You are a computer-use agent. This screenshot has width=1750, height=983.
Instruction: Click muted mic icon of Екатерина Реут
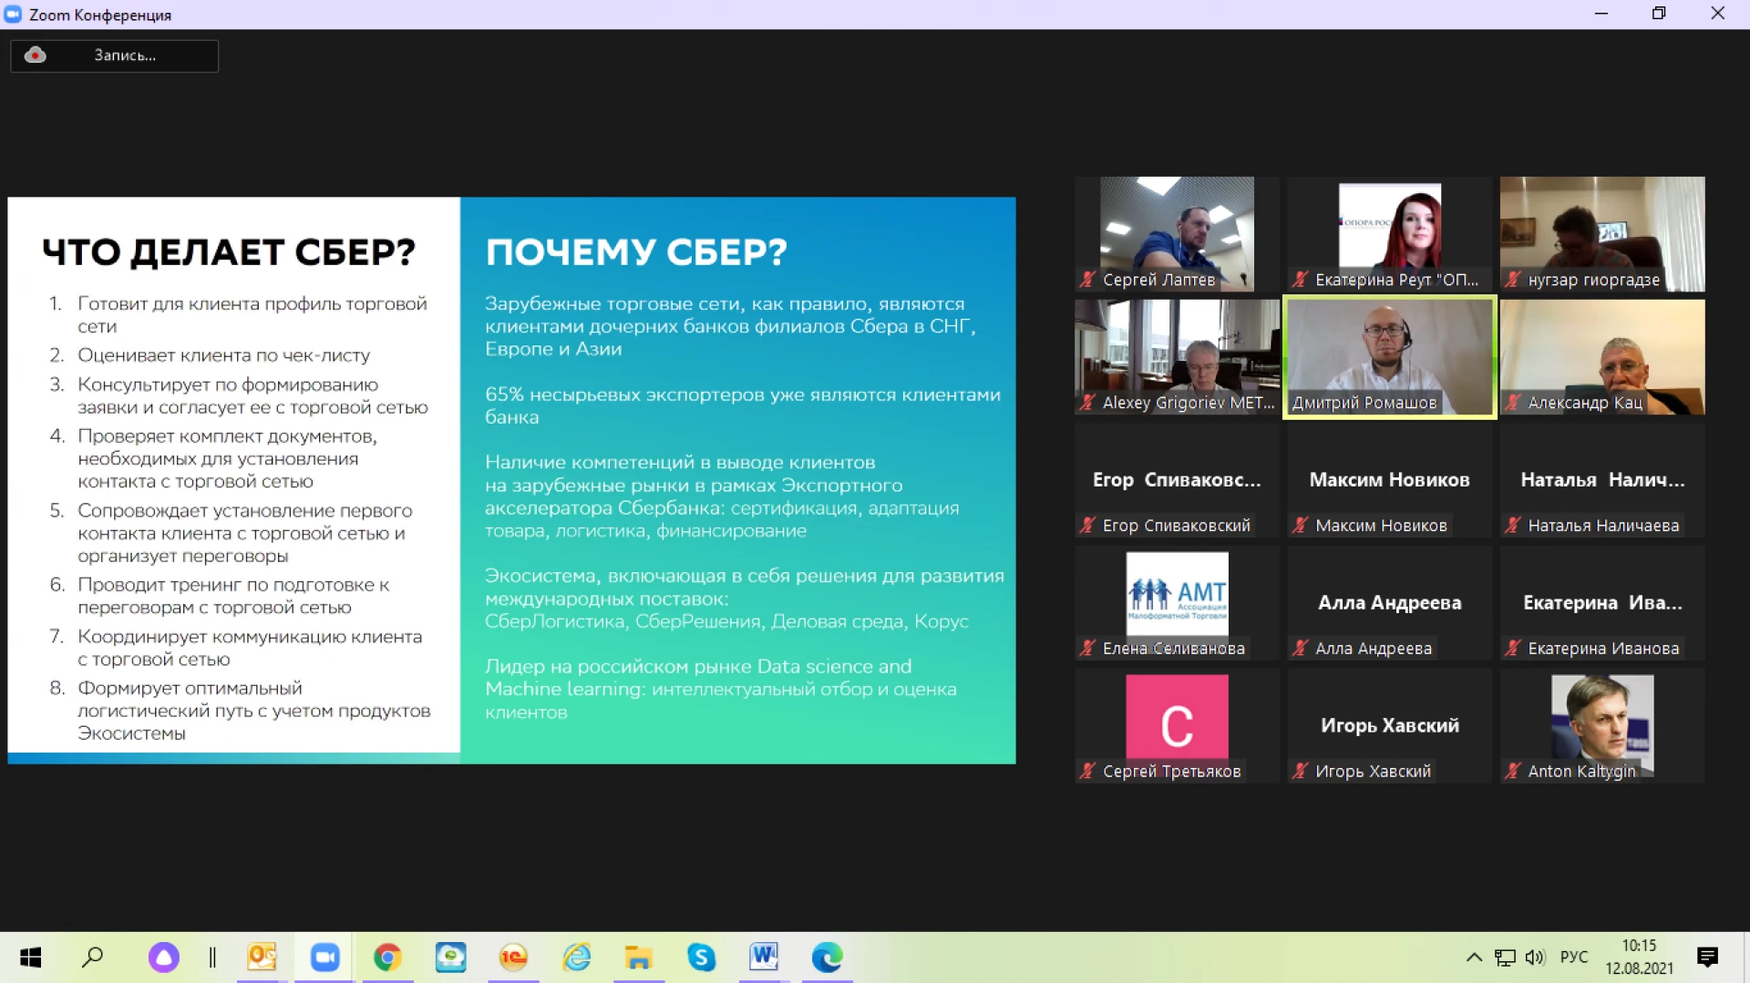pyautogui.click(x=1300, y=280)
